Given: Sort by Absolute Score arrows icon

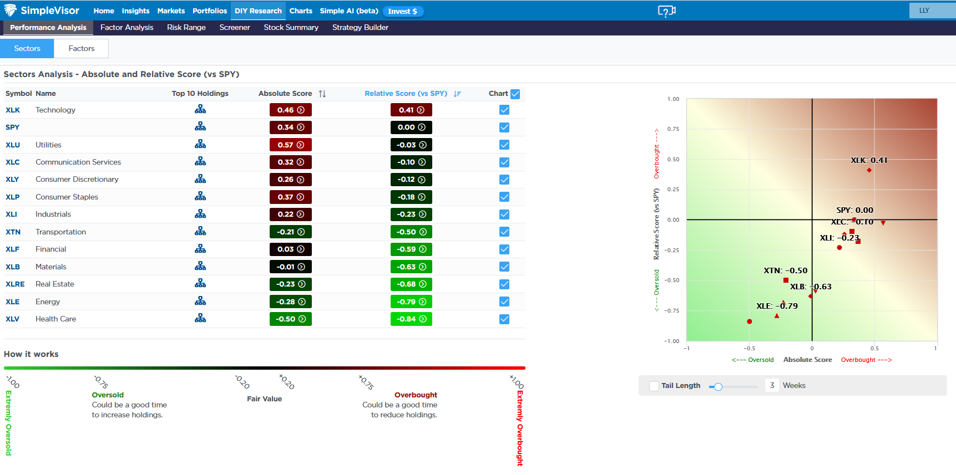Looking at the screenshot, I should click(322, 94).
